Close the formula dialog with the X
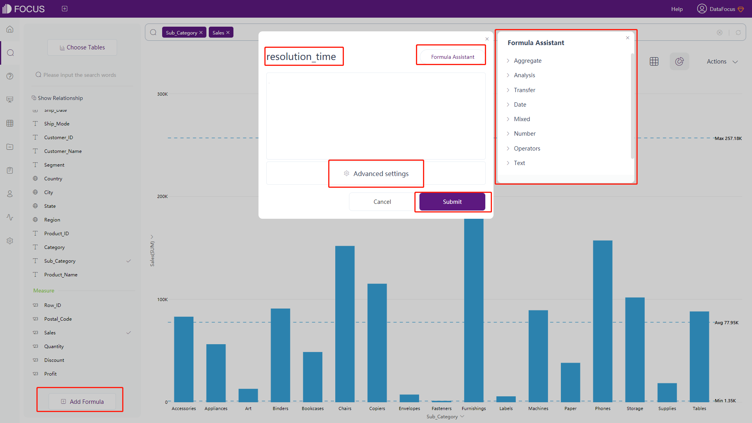The width and height of the screenshot is (752, 423). 487,39
